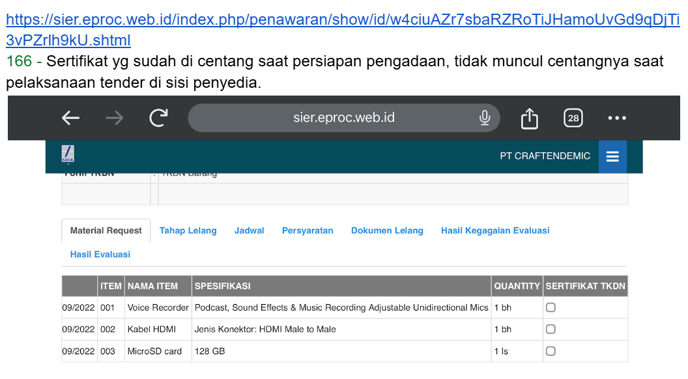Click the sier.eproc.web.id address bar field
Viewport: 688px width, 379px height.
[x=344, y=118]
